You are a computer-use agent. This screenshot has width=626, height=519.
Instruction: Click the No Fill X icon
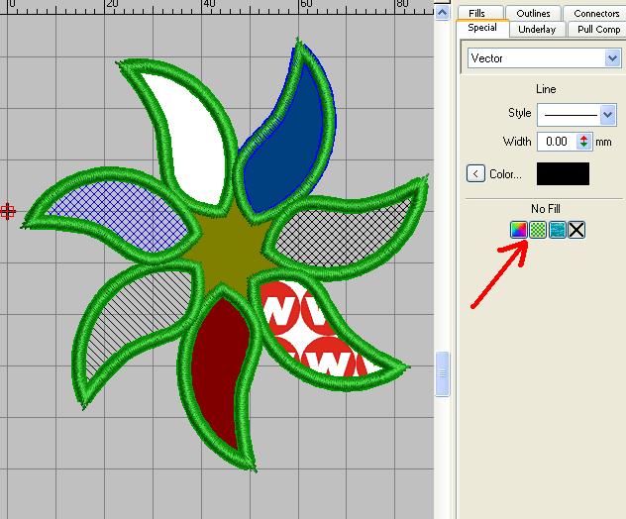coord(576,230)
